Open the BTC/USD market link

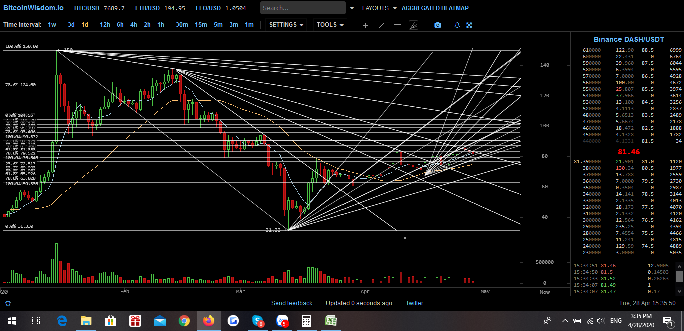tap(86, 8)
